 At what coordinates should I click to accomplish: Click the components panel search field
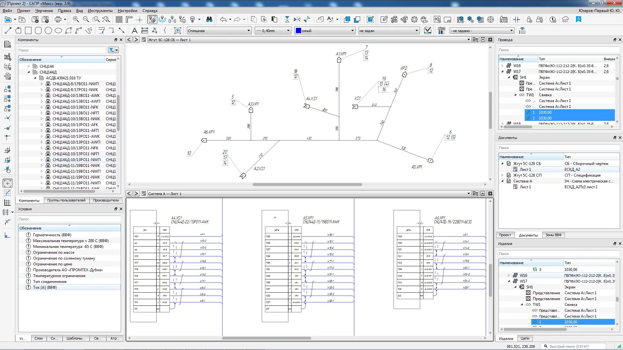click(x=62, y=50)
